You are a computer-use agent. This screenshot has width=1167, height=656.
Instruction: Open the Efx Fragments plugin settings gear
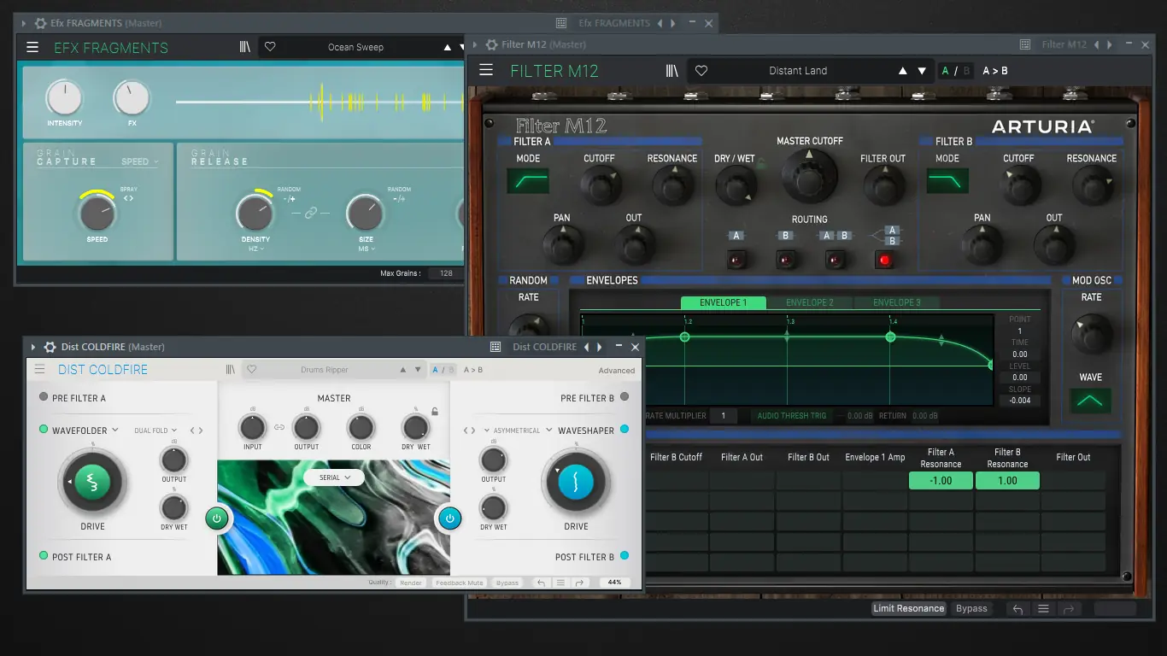pos(40,23)
